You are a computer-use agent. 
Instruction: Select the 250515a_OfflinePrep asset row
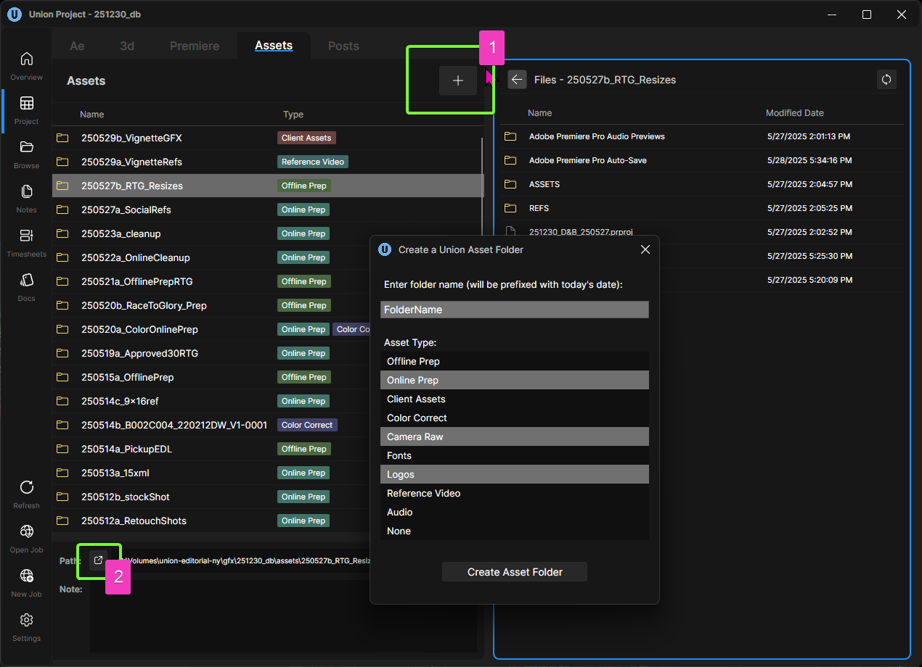pos(211,377)
